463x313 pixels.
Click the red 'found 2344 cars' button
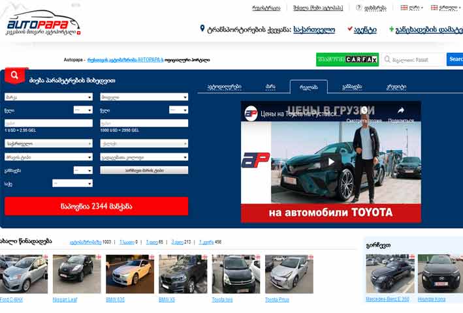tap(96, 206)
